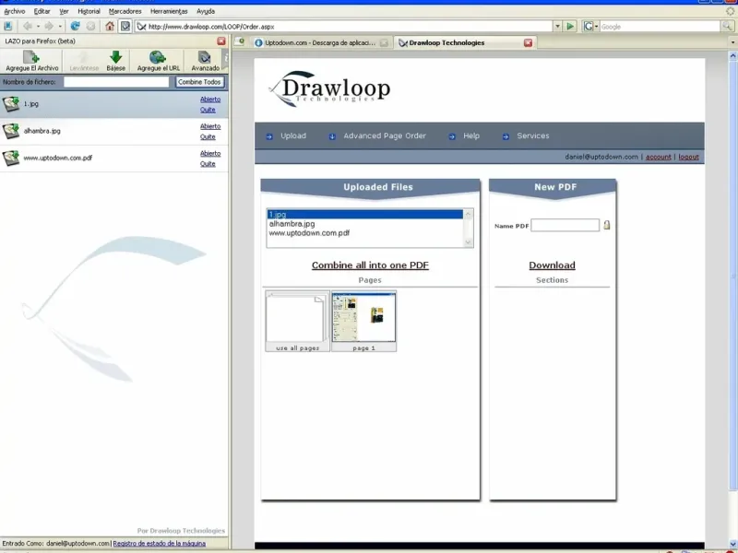The image size is (738, 553).
Task: Click Quite link for alhambra.jpg
Action: tap(208, 136)
